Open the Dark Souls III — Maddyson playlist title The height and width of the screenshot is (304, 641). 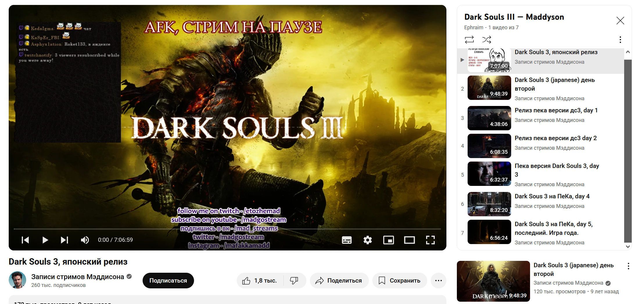point(514,17)
